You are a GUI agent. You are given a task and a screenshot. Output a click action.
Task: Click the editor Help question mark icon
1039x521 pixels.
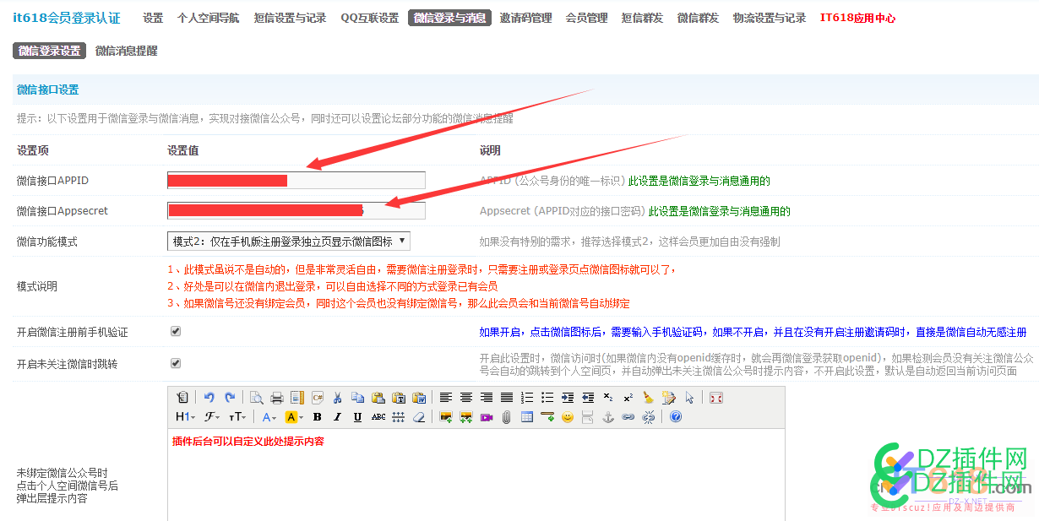[x=676, y=417]
